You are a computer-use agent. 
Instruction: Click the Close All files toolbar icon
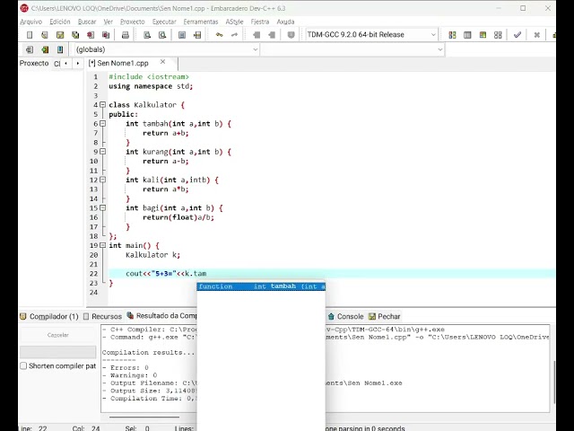point(106,35)
